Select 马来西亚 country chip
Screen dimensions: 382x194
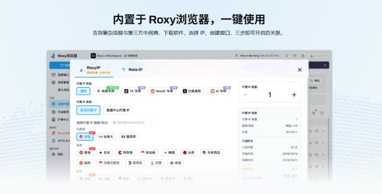(211, 152)
